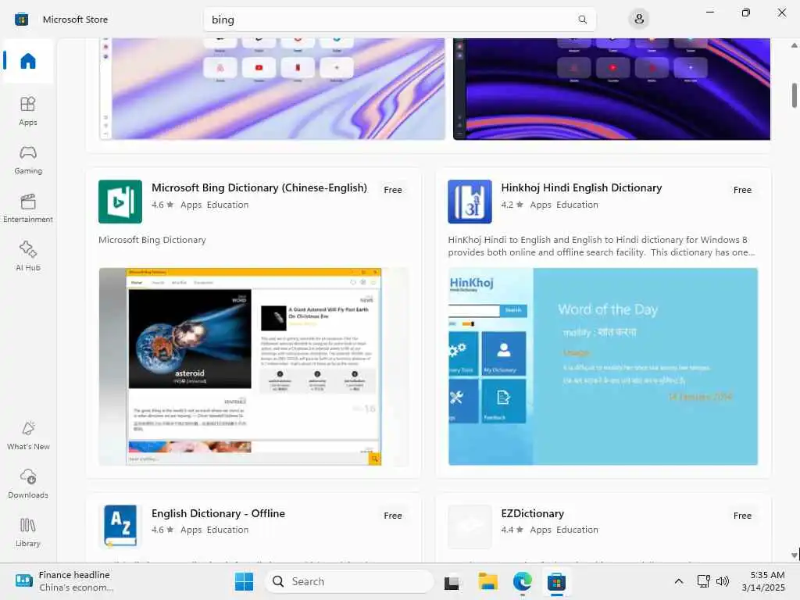Open dark theme browser screenshot at top
This screenshot has height=600, width=800.
point(612,89)
